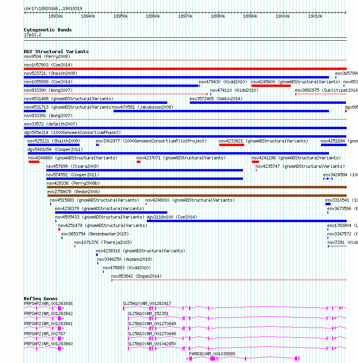Click the nsv1055999 (Coe2014) label
This screenshot has width=358, height=363.
48,82
